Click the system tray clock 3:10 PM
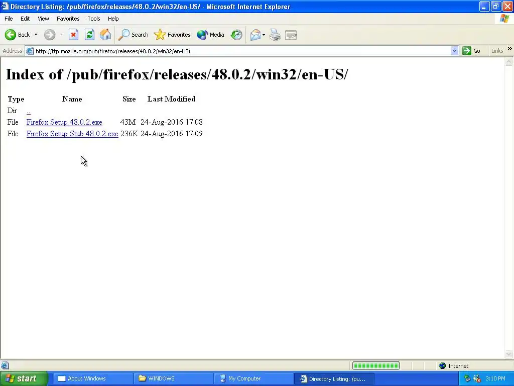Viewport: 514px width, 386px height. pos(495,379)
